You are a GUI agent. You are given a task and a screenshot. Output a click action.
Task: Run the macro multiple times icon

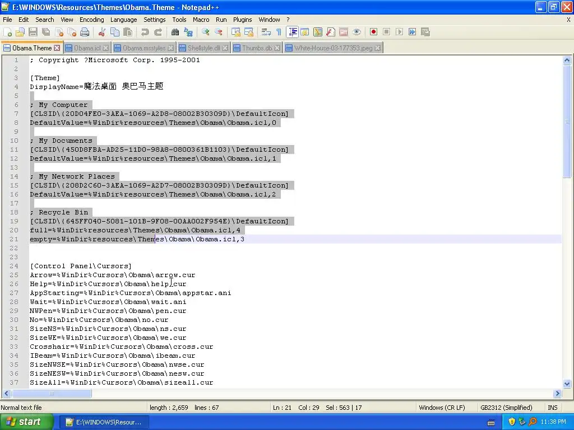tap(412, 32)
